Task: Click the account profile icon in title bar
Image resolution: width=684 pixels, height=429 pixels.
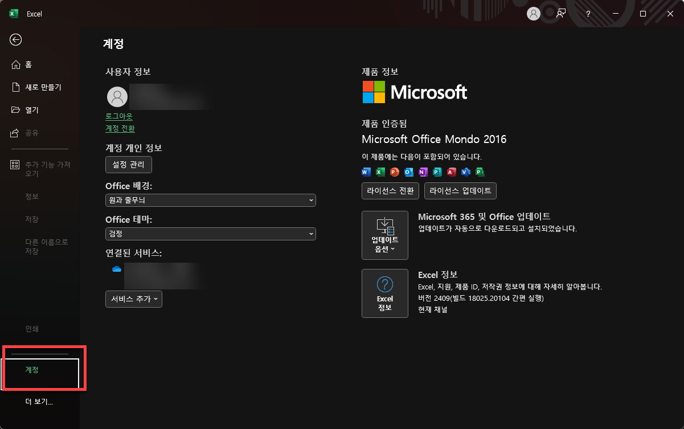Action: click(x=534, y=14)
